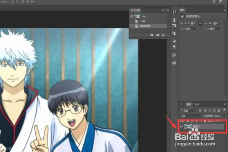Create a new history snapshot with camera icon
Screen dimensions: 228x152
coord(158,35)
